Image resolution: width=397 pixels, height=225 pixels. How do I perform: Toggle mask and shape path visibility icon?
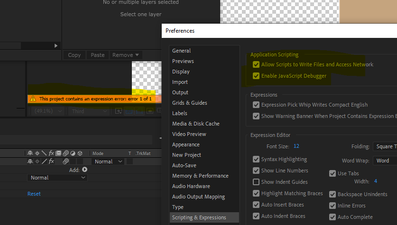click(139, 111)
